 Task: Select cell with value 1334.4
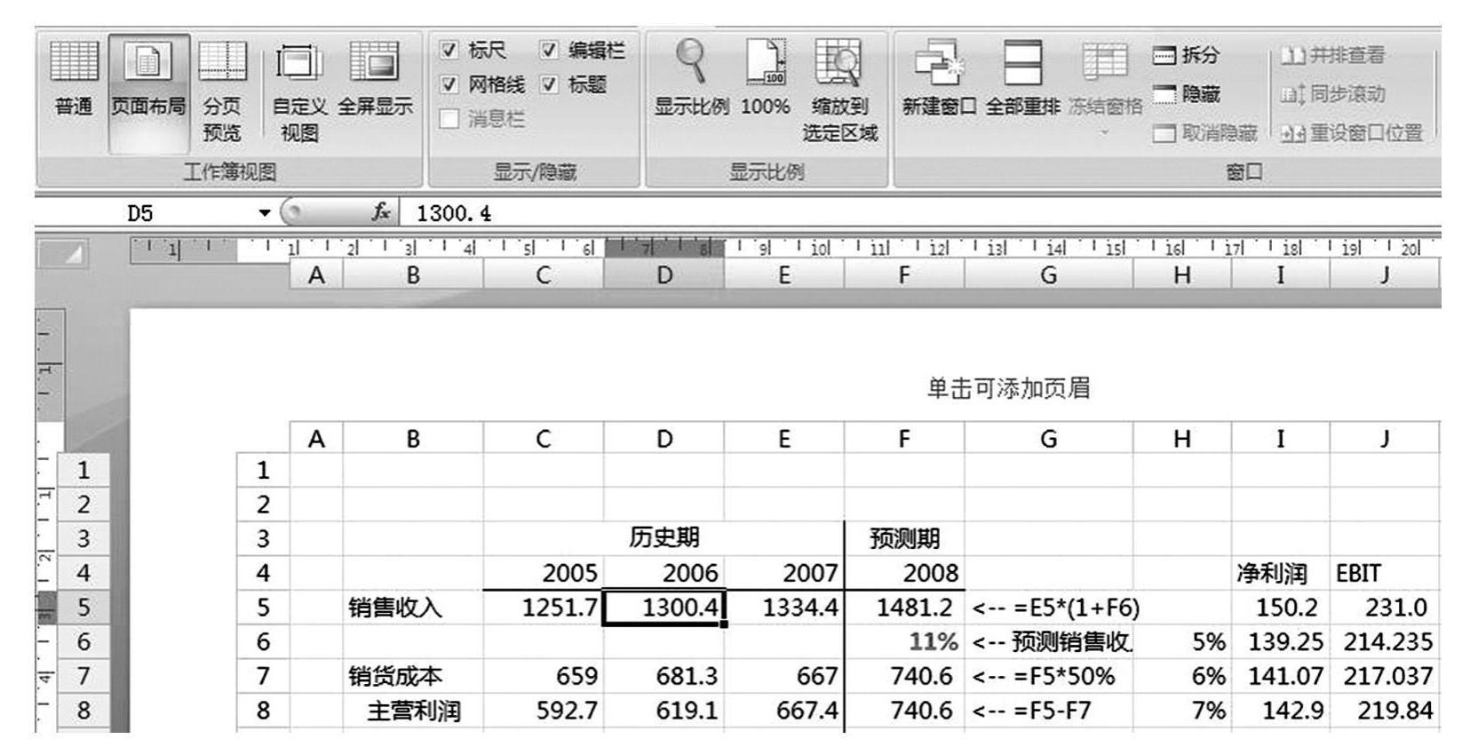pos(784,608)
